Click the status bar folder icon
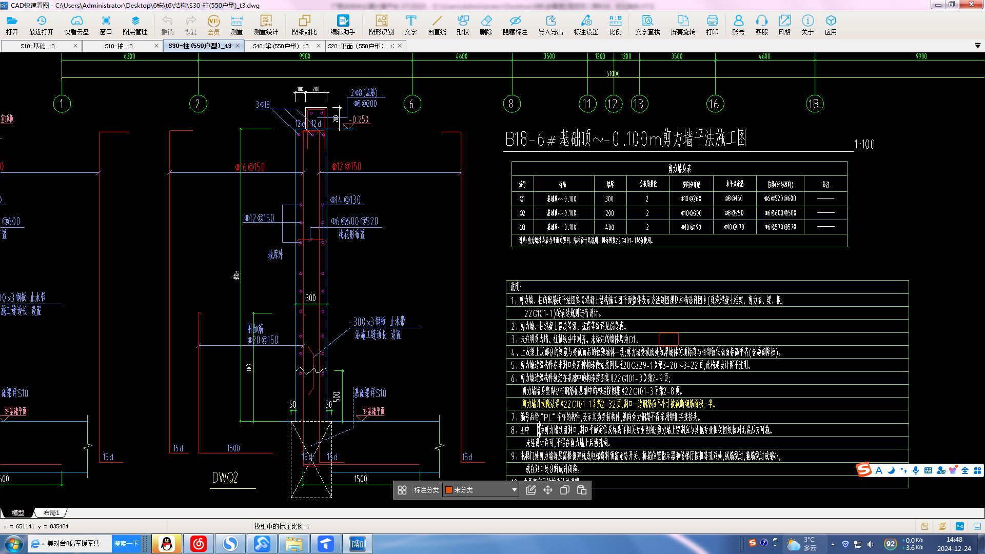 (924, 526)
